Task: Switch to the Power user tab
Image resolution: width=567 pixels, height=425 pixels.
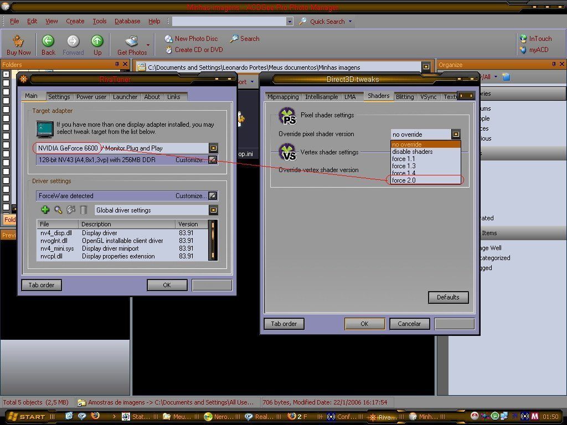Action: coord(91,97)
